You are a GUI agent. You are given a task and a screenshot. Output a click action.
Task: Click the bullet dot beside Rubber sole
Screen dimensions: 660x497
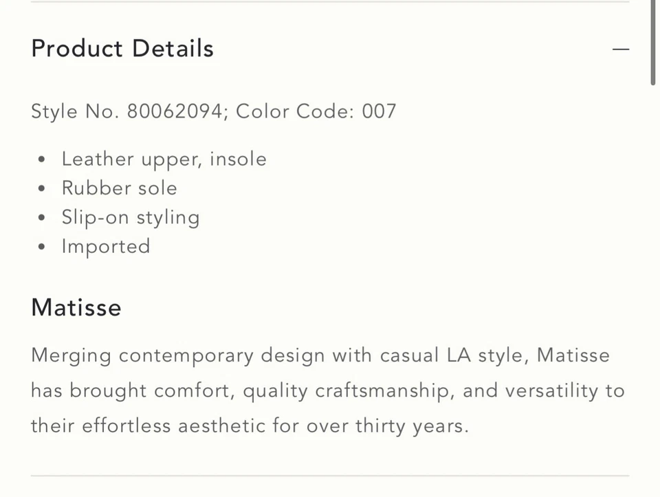[43, 188]
